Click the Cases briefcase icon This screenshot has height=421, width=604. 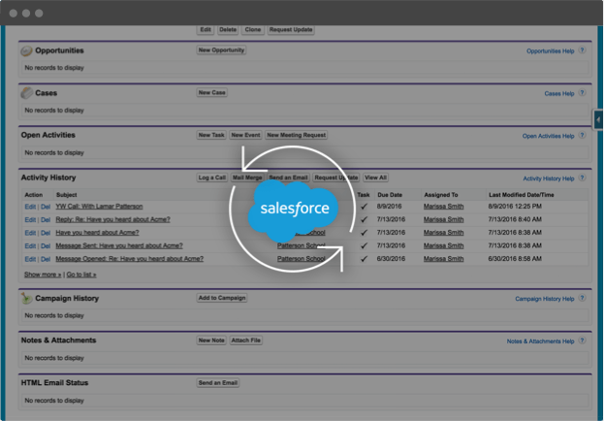[26, 93]
